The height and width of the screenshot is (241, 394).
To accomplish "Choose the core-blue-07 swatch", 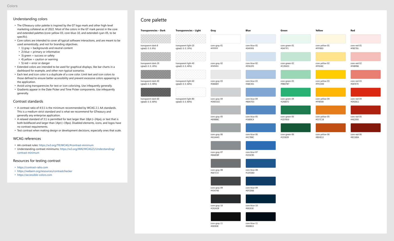I will 261,146.
